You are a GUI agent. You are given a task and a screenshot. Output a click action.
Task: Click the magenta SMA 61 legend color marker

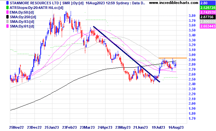[7, 26]
